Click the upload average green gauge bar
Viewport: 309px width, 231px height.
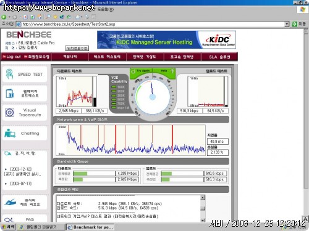point(166,174)
